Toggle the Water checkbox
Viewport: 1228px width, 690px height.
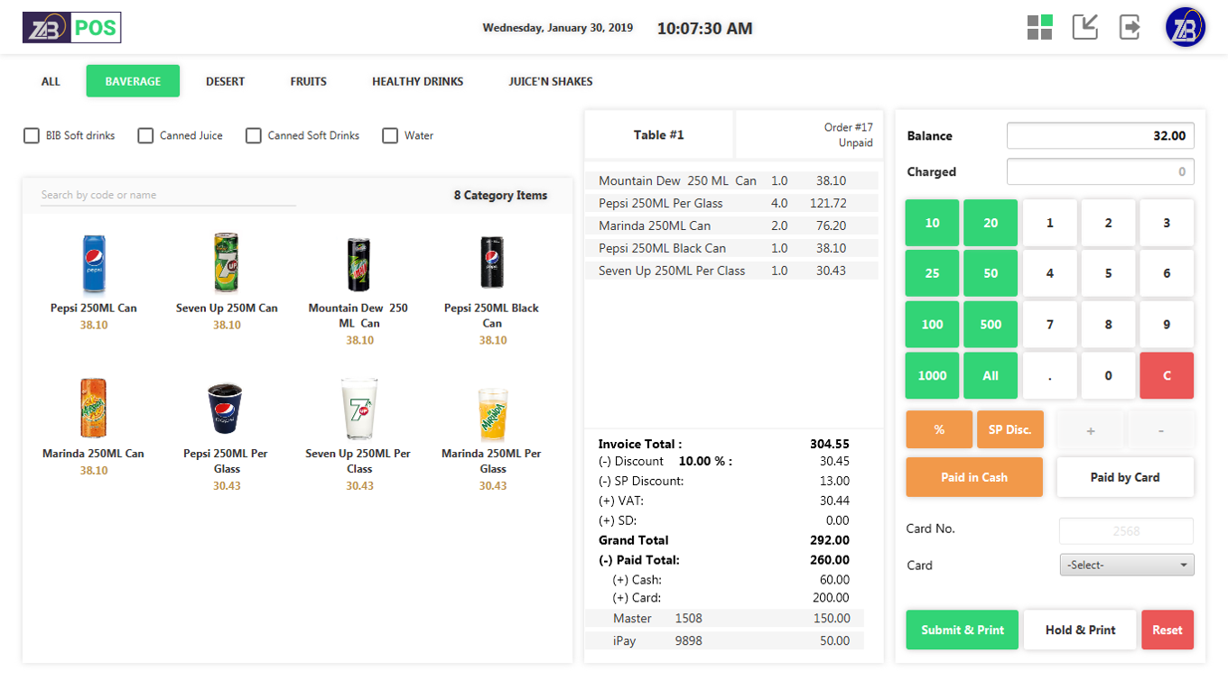[390, 136]
